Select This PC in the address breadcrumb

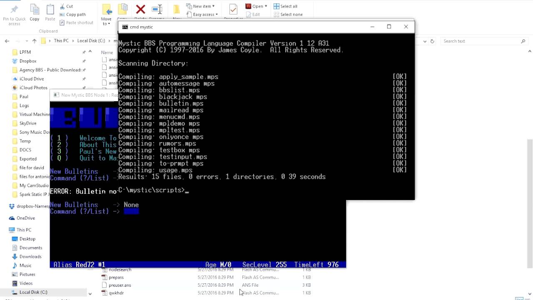click(x=61, y=41)
